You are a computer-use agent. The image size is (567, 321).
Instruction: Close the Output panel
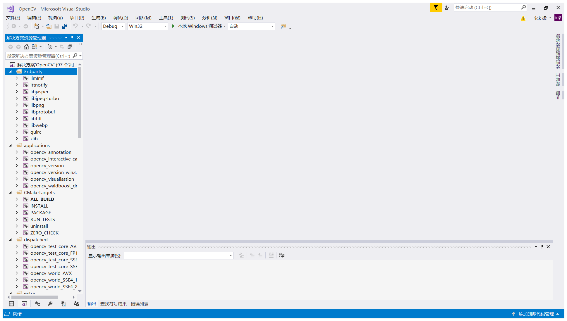548,246
